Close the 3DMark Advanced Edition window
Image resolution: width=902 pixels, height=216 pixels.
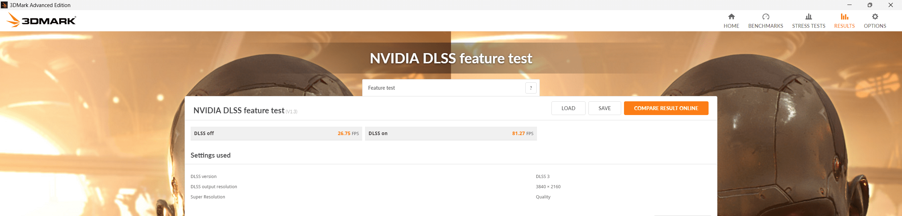pyautogui.click(x=890, y=5)
